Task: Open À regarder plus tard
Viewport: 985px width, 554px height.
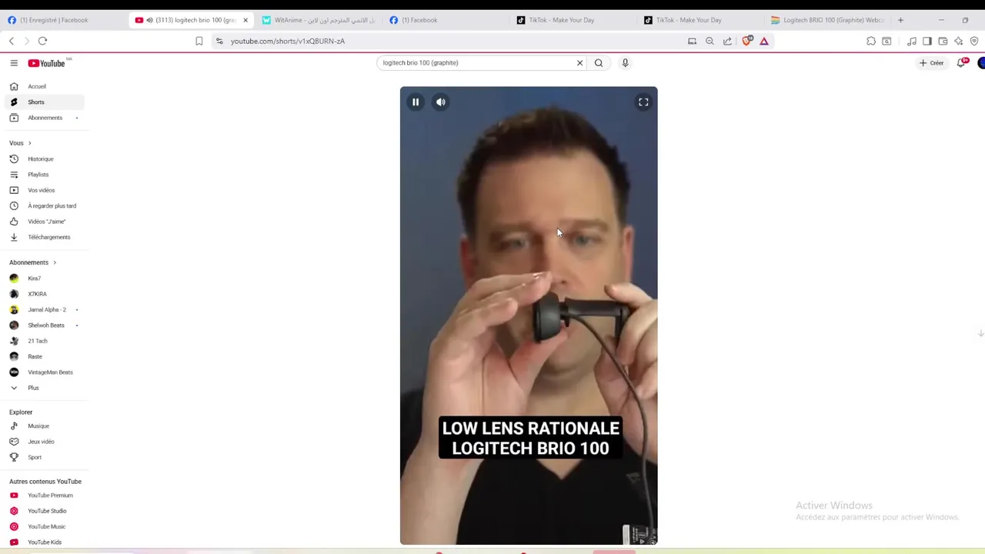Action: click(45, 205)
